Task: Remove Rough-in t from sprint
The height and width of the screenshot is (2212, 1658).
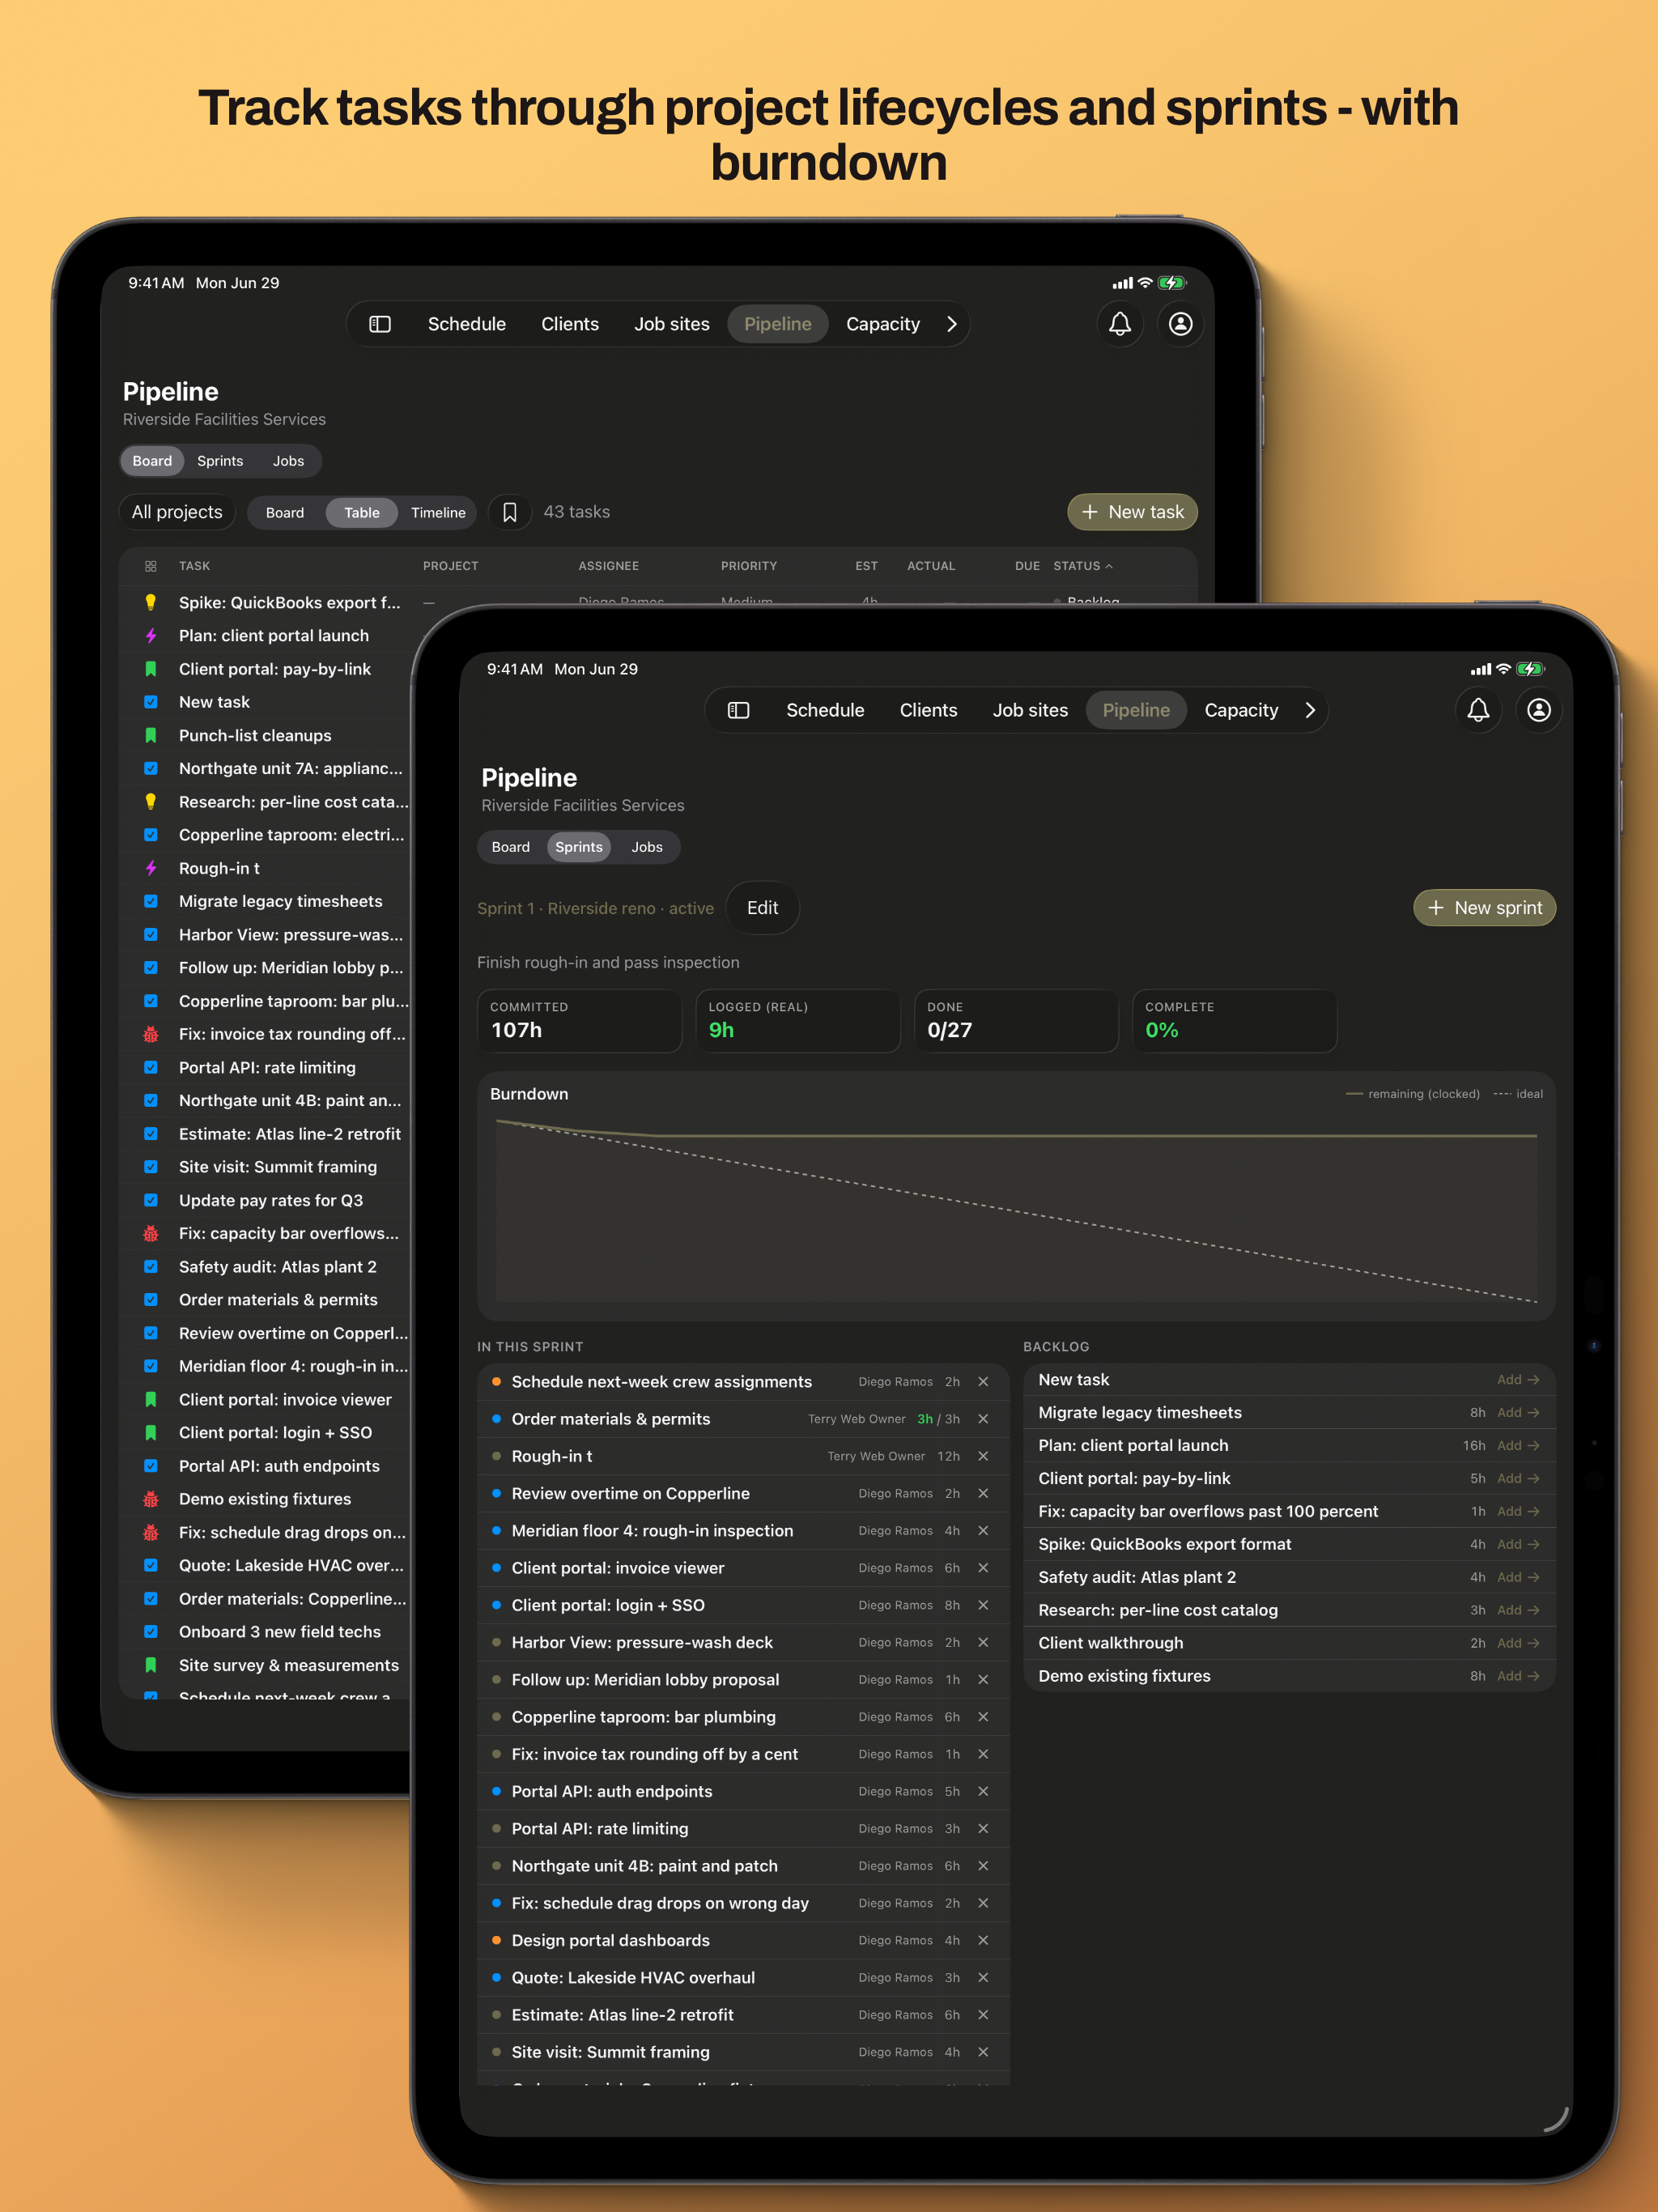Action: 983,1456
